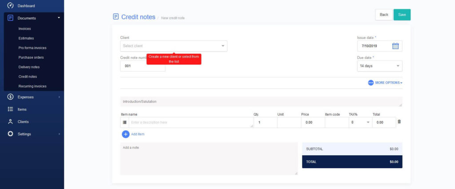
Task: Click the New credit note breadcrumb text
Action: tap(173, 18)
